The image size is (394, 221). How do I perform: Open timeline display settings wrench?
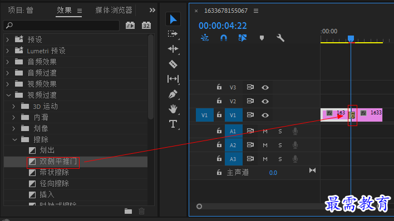coord(280,38)
